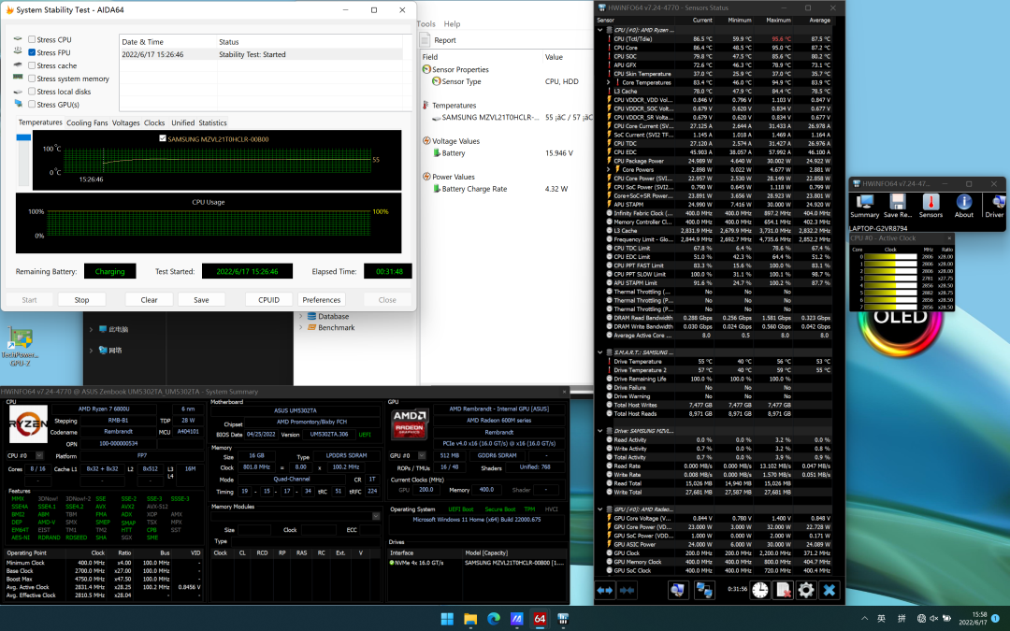Open sensor settings gear icon
This screenshot has height=631, width=1010.
pos(805,590)
